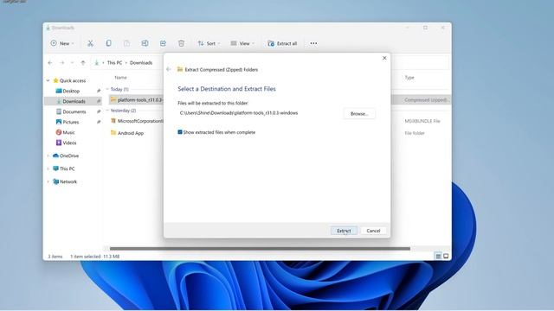Collapse the Today (1) group
The height and width of the screenshot is (311, 554).
pyautogui.click(x=107, y=89)
